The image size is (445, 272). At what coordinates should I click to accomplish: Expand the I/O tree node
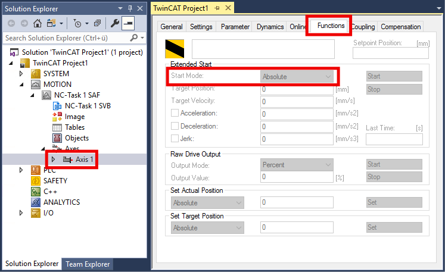click(x=21, y=213)
